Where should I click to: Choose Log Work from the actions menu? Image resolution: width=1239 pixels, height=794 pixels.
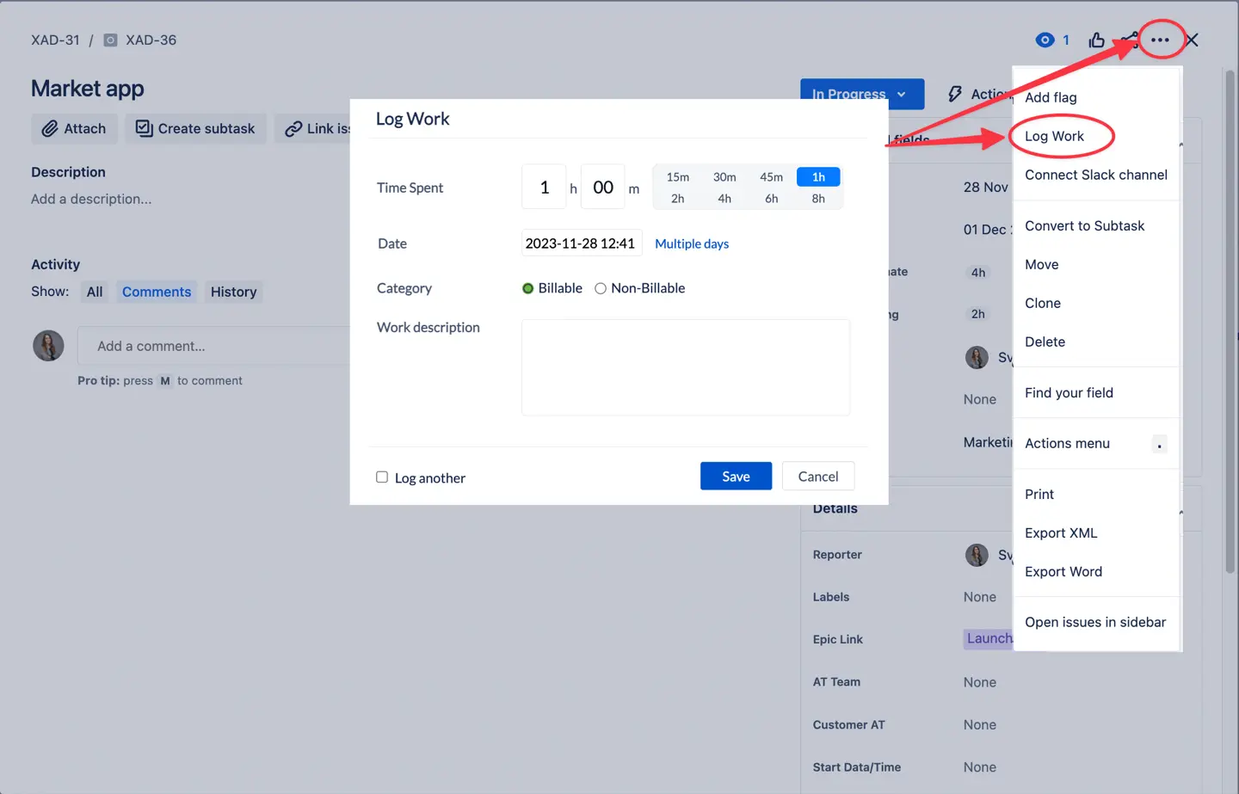[x=1056, y=136]
